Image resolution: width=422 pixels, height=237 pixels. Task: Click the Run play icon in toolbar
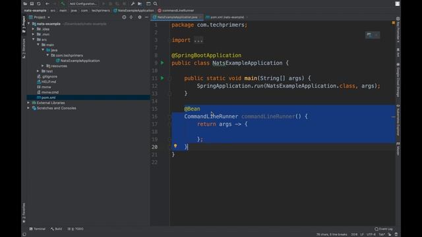coord(104,4)
